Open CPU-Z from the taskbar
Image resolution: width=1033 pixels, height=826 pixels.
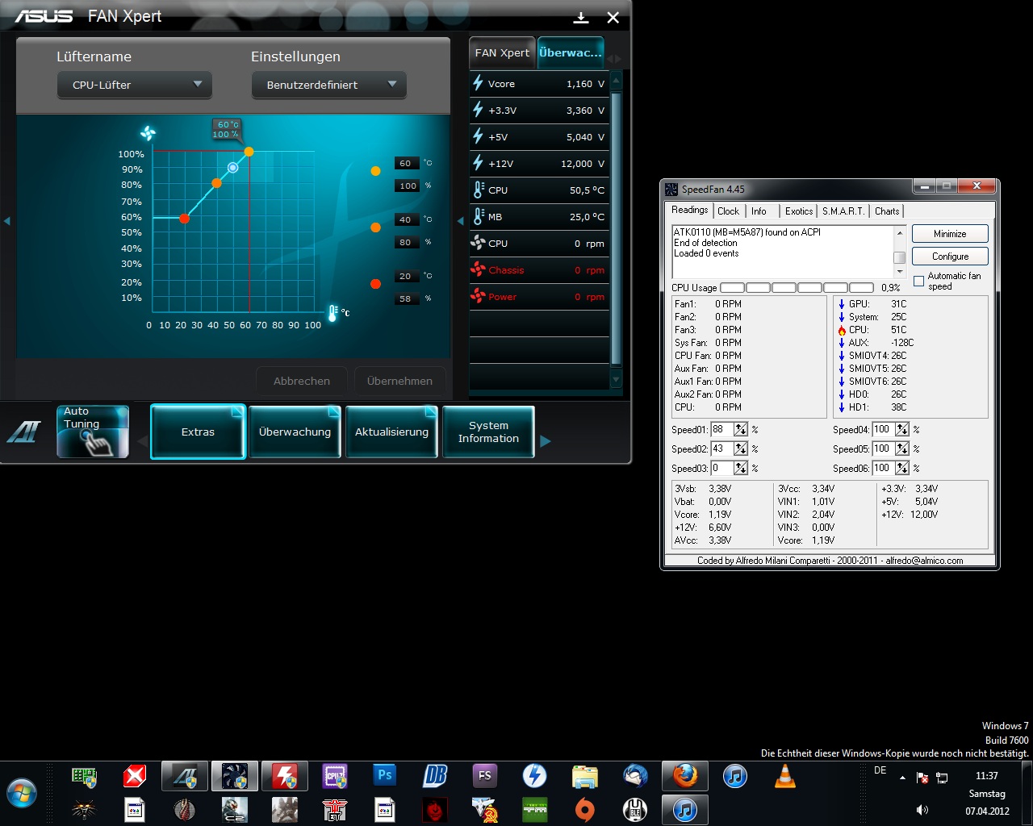coord(335,776)
